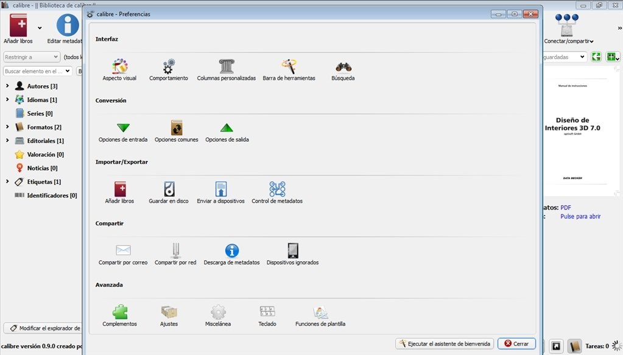Open Compartir por red settings
Viewport: 623px width, 355px height.
175,255
